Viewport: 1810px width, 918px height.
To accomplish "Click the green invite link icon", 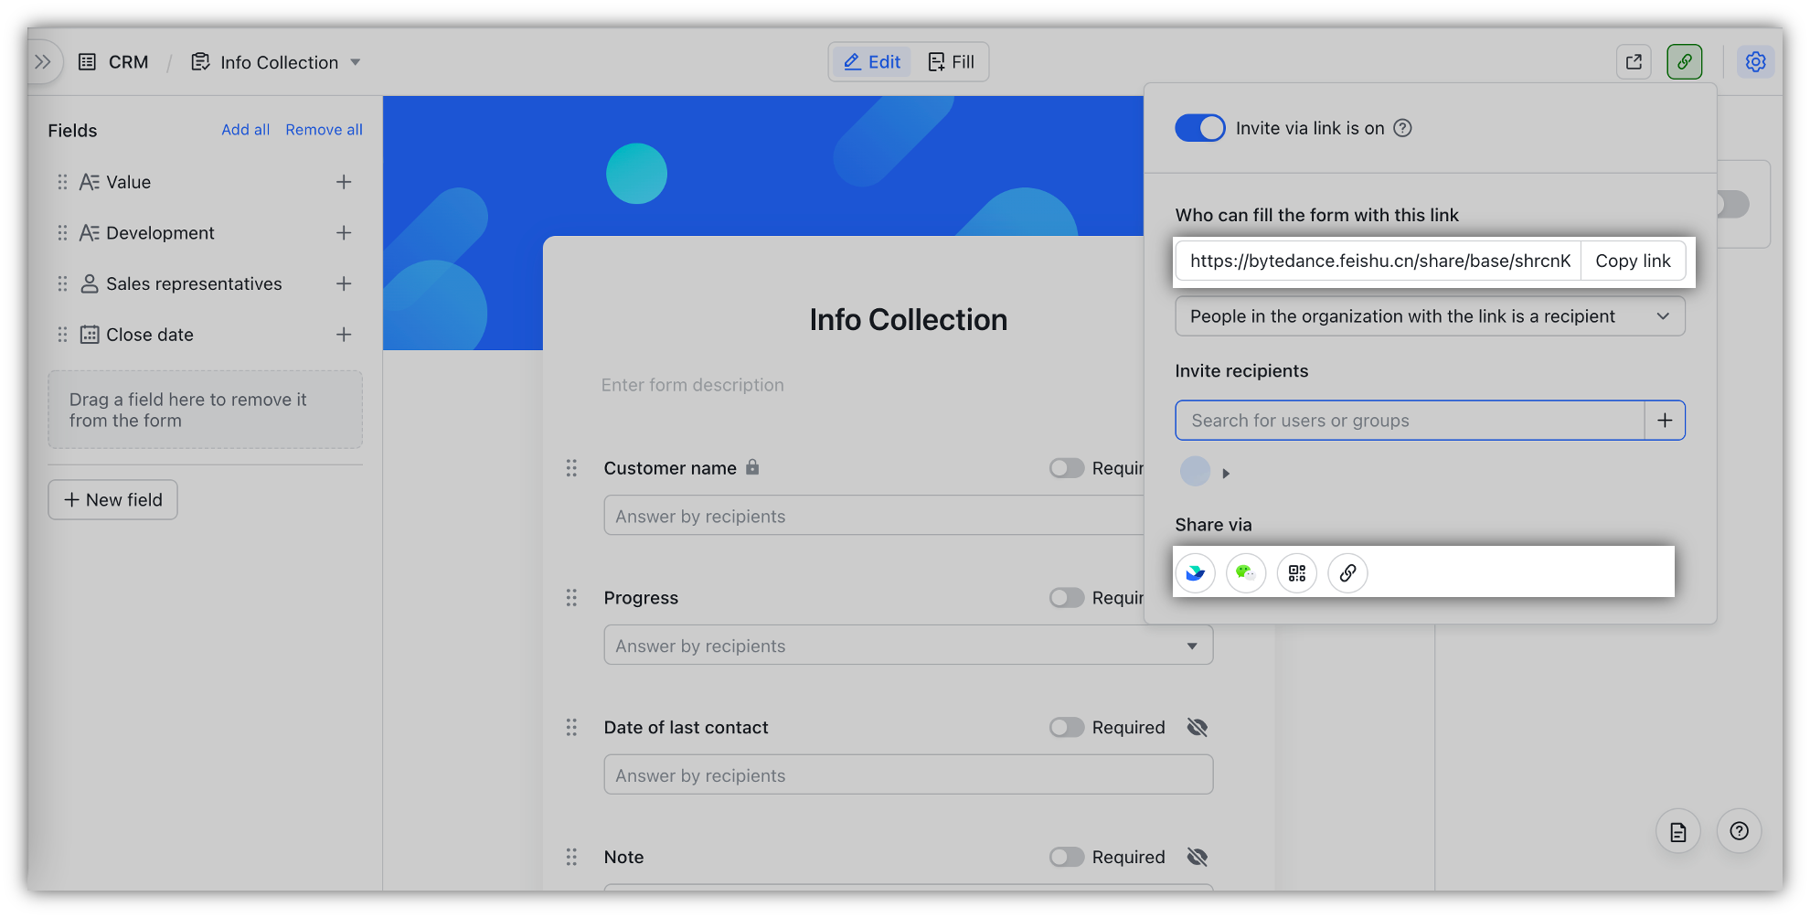I will coord(1684,61).
